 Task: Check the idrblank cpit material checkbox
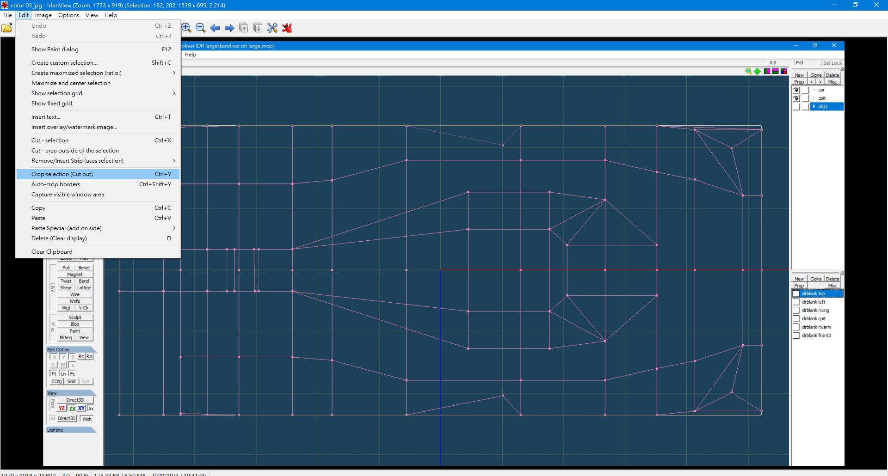coord(796,319)
